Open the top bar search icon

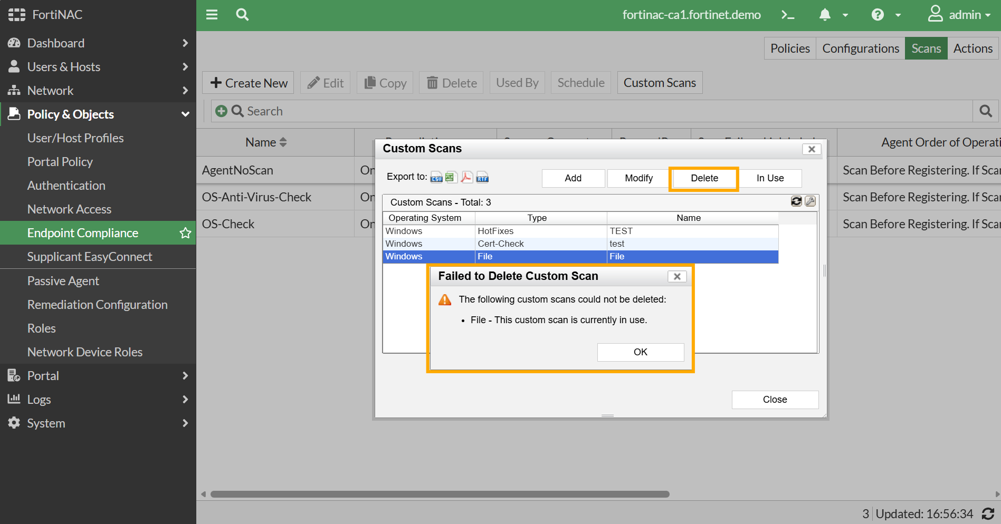click(x=242, y=15)
